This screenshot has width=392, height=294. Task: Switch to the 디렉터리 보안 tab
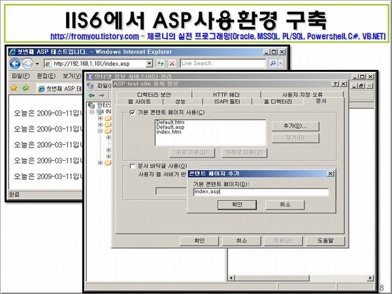click(x=154, y=95)
